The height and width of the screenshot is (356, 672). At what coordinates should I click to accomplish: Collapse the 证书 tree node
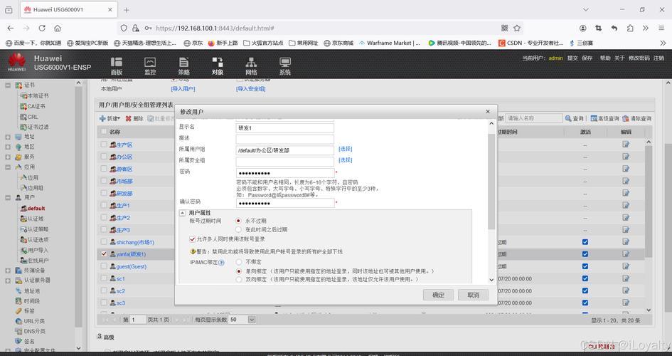tap(8, 85)
